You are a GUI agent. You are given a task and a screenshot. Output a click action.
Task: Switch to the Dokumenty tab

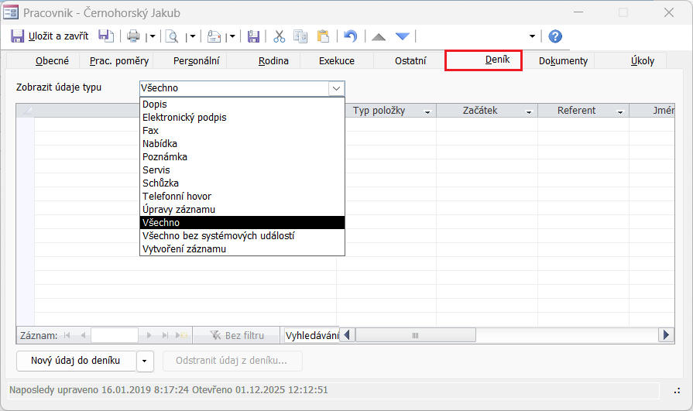tap(563, 61)
